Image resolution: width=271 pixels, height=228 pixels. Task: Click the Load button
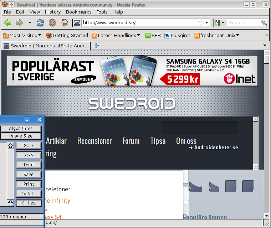pyautogui.click(x=29, y=165)
